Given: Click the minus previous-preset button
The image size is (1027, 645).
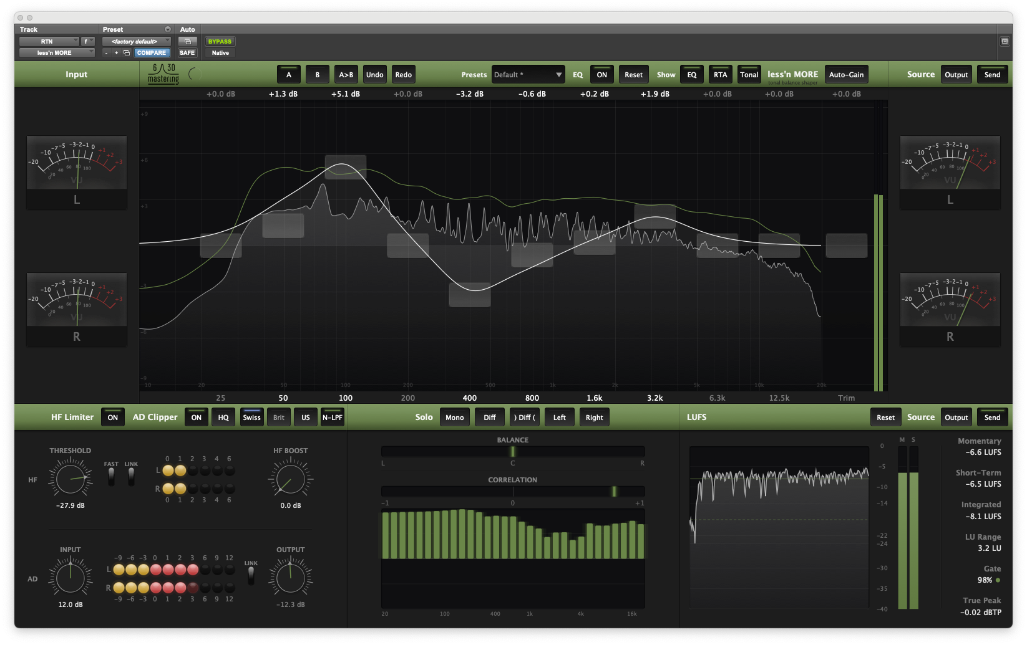Looking at the screenshot, I should (107, 53).
